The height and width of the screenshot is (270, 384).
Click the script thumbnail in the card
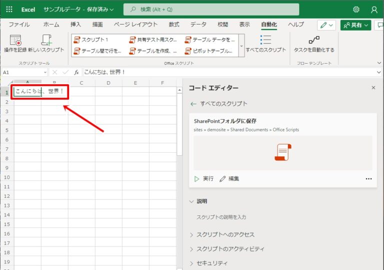click(283, 152)
